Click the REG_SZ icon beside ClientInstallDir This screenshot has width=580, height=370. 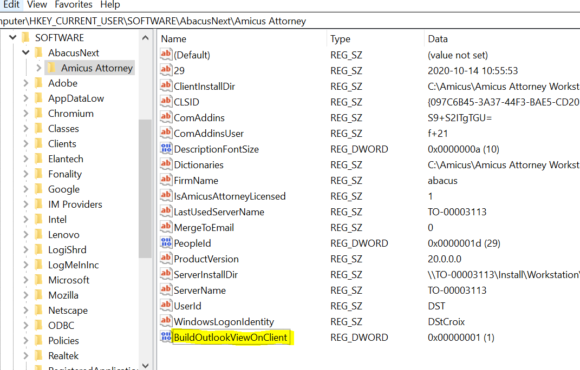166,86
